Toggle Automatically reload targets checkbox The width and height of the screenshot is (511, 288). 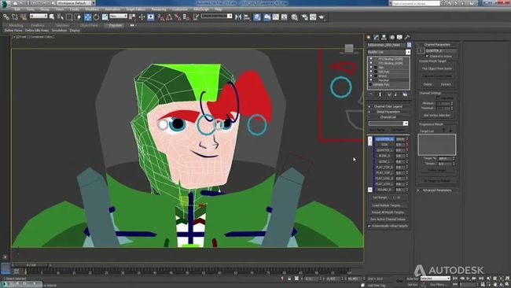click(x=369, y=226)
